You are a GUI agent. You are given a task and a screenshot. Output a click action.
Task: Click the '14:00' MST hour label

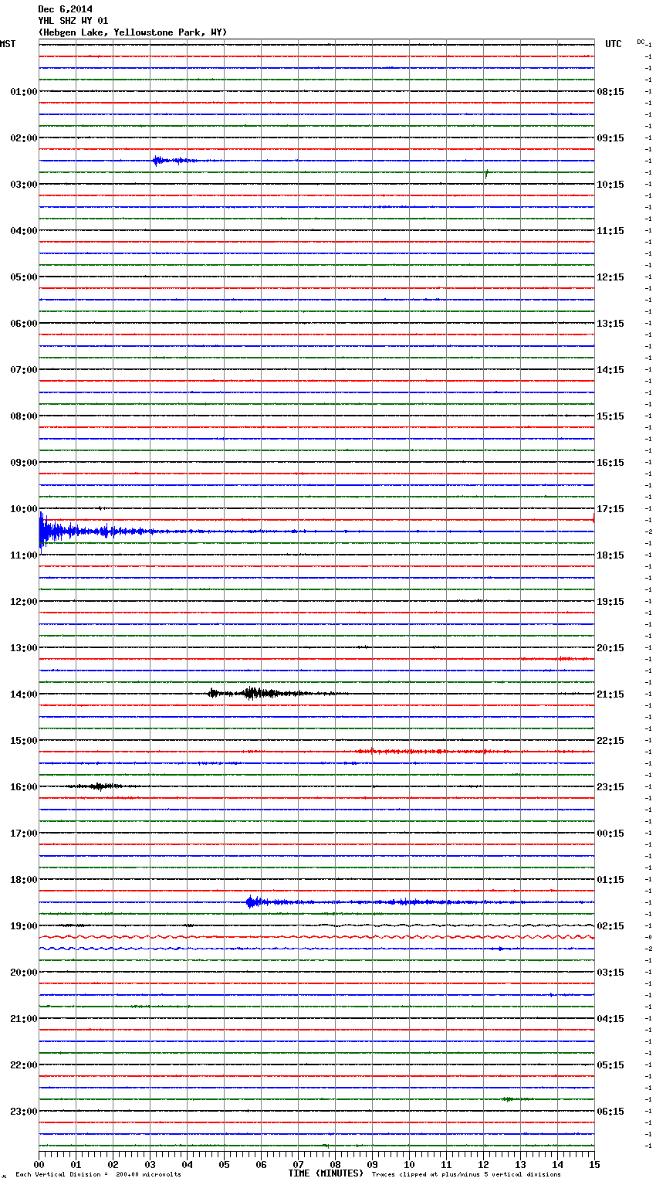tap(24, 694)
